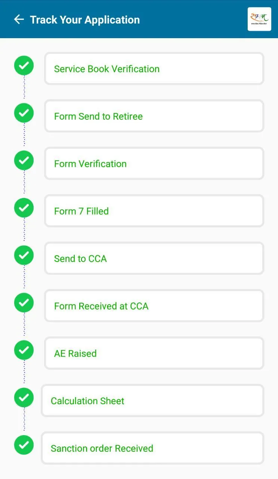Tap the green check next to Form Verification

[24, 161]
